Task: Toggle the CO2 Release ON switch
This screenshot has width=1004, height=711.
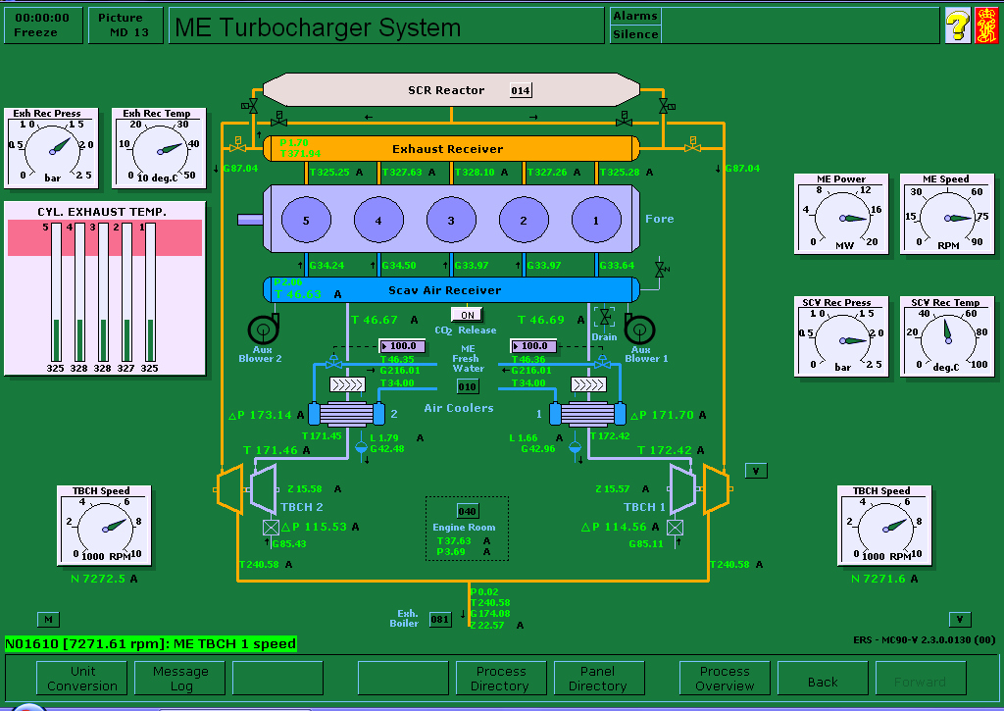Action: [467, 315]
